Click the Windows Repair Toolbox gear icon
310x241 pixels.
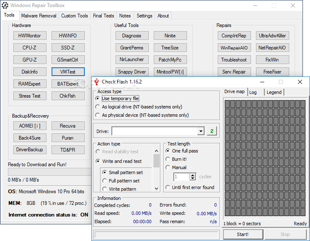pyautogui.click(x=5, y=5)
